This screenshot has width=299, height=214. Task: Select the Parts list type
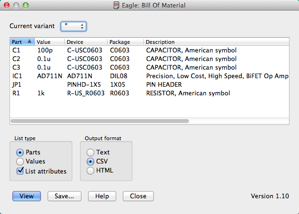[x=20, y=153]
